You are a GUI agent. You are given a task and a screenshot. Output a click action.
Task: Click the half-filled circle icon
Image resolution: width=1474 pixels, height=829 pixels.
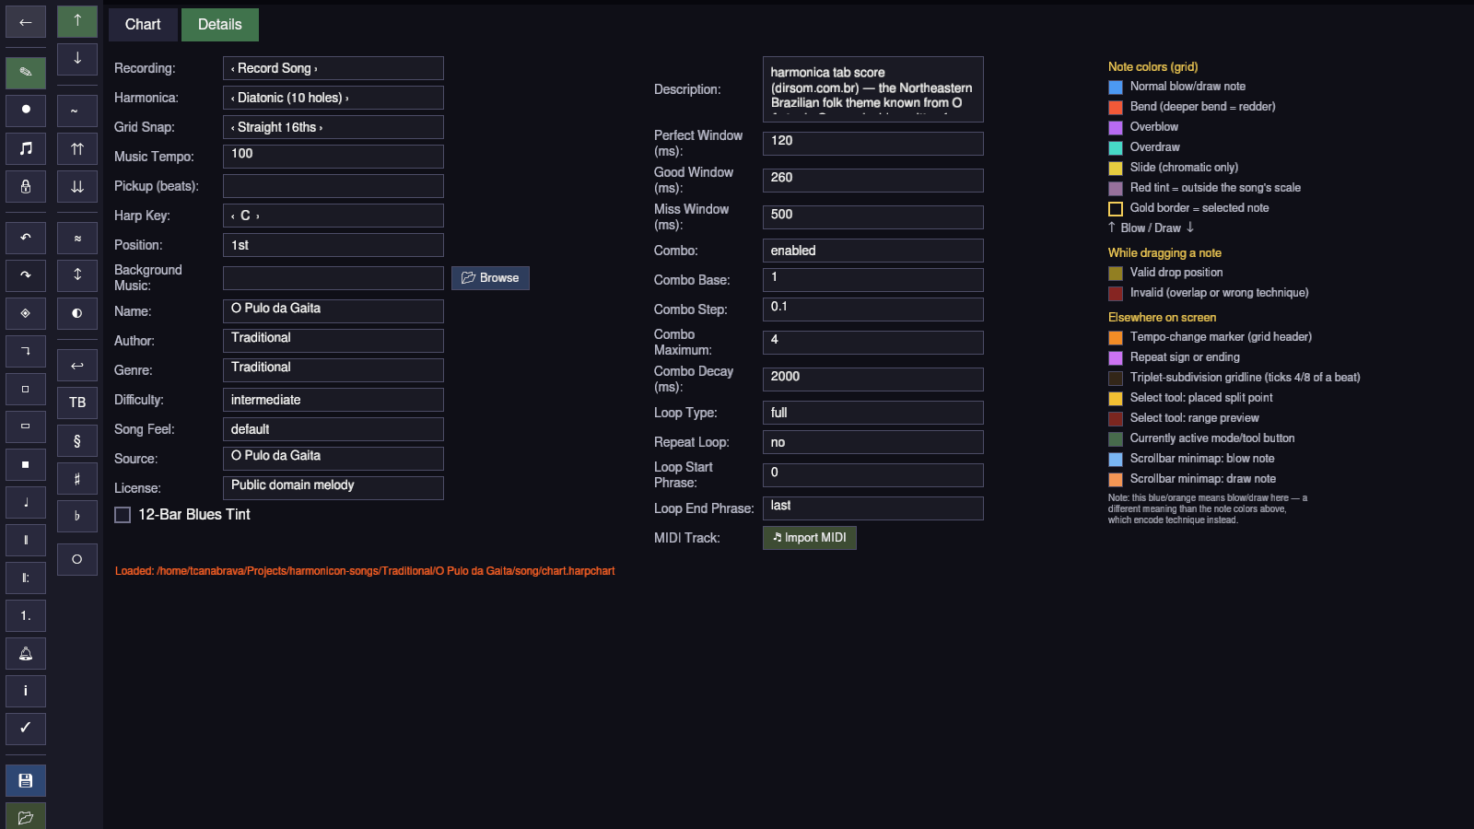pyautogui.click(x=77, y=313)
